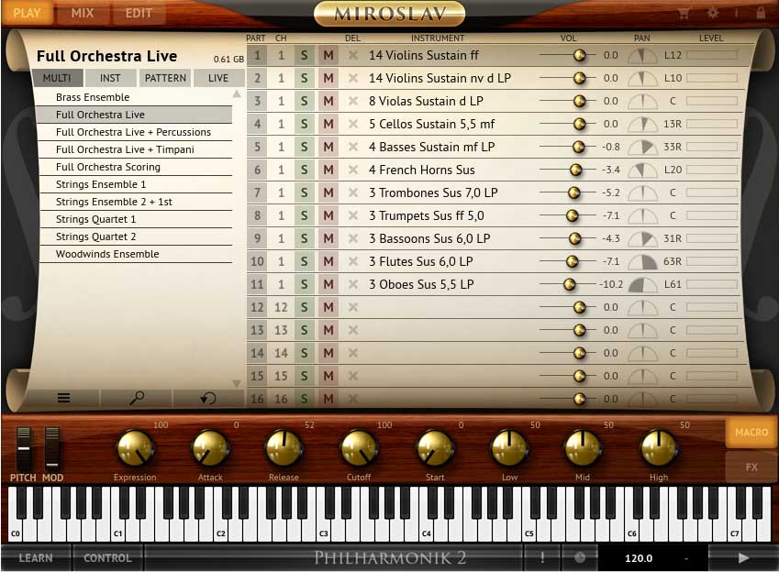Click the undo reload arrow icon
The height and width of the screenshot is (572, 779).
pos(207,398)
